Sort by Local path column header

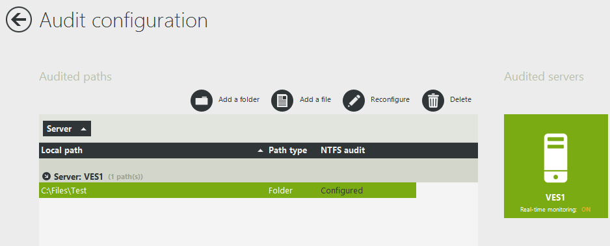pos(62,150)
